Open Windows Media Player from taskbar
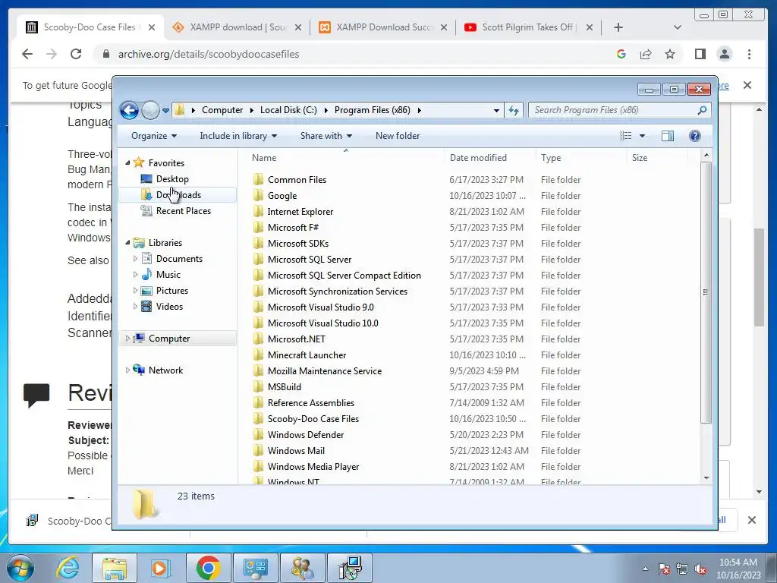Image resolution: width=777 pixels, height=583 pixels. tap(160, 568)
